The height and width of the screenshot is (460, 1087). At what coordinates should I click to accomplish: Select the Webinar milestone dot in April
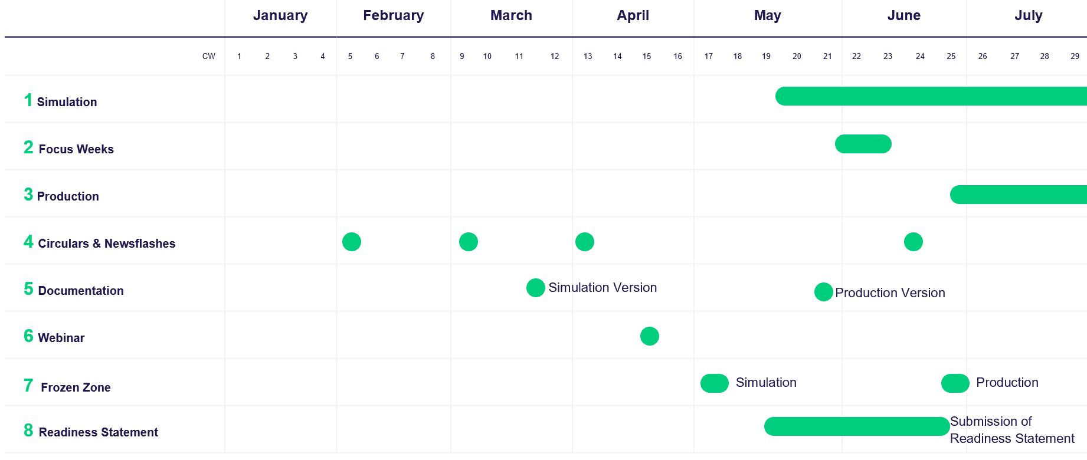pos(649,336)
